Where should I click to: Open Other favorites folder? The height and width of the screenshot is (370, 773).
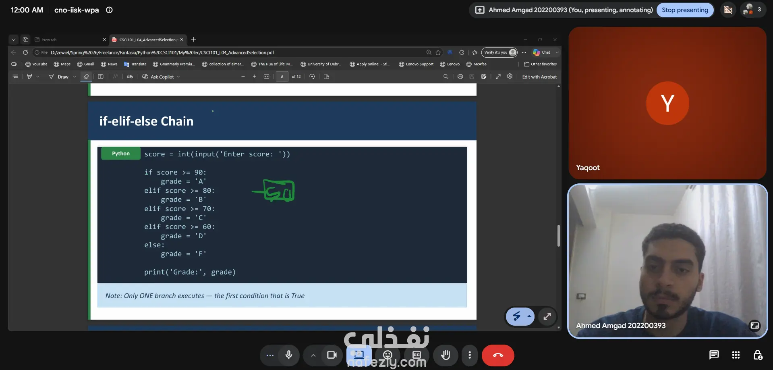click(540, 64)
